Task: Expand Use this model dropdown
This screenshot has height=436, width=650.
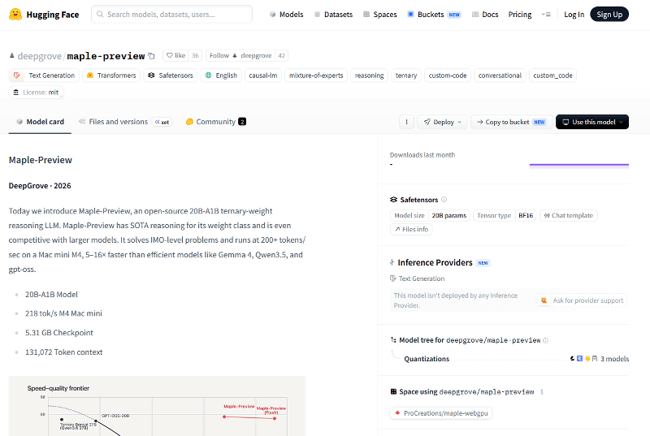Action: tap(592, 122)
